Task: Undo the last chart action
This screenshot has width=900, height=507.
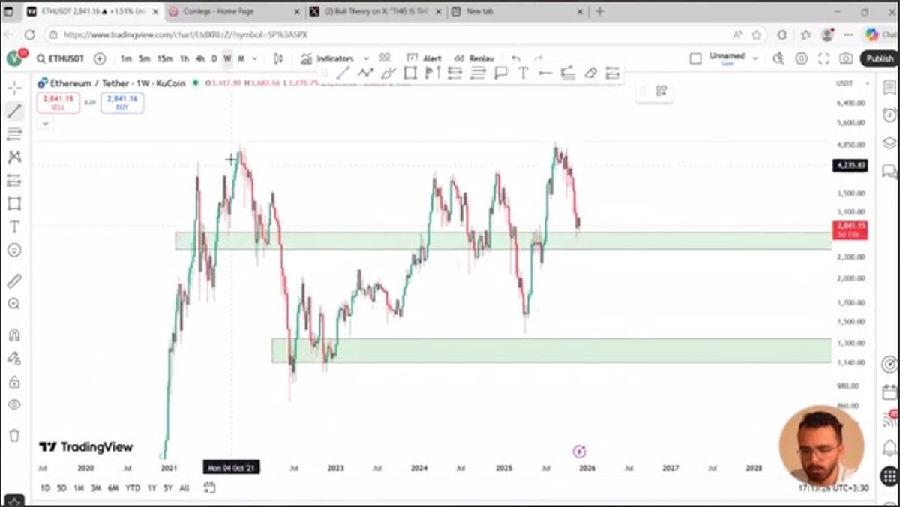Action: coord(516,58)
